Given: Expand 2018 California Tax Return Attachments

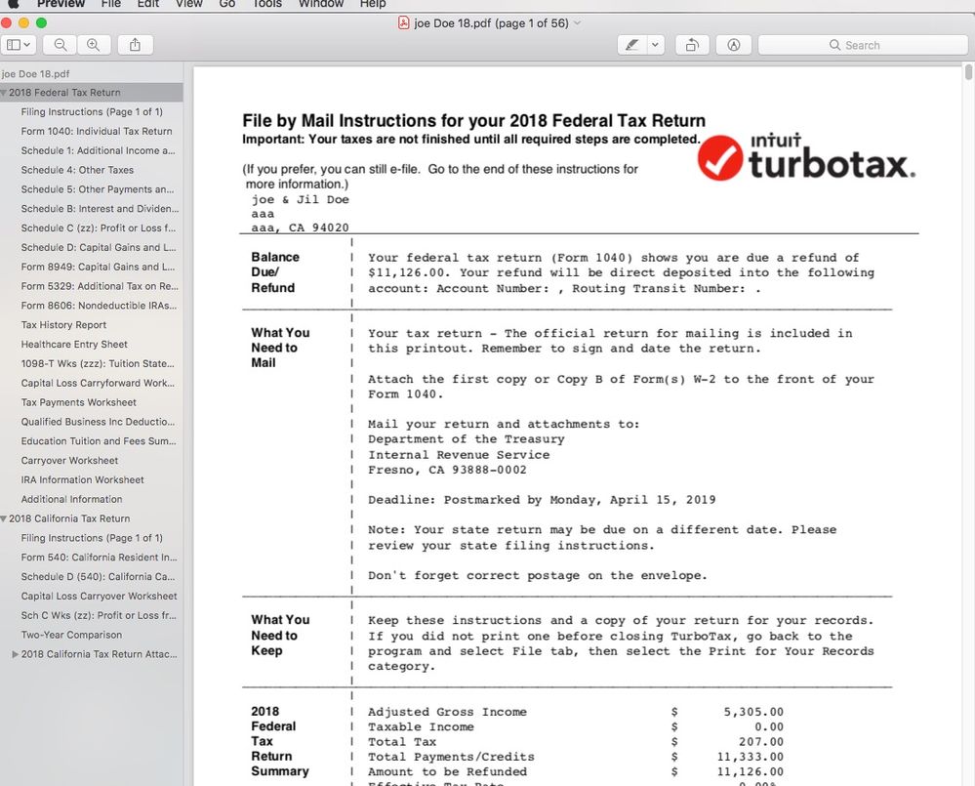Looking at the screenshot, I should pyautogui.click(x=15, y=654).
